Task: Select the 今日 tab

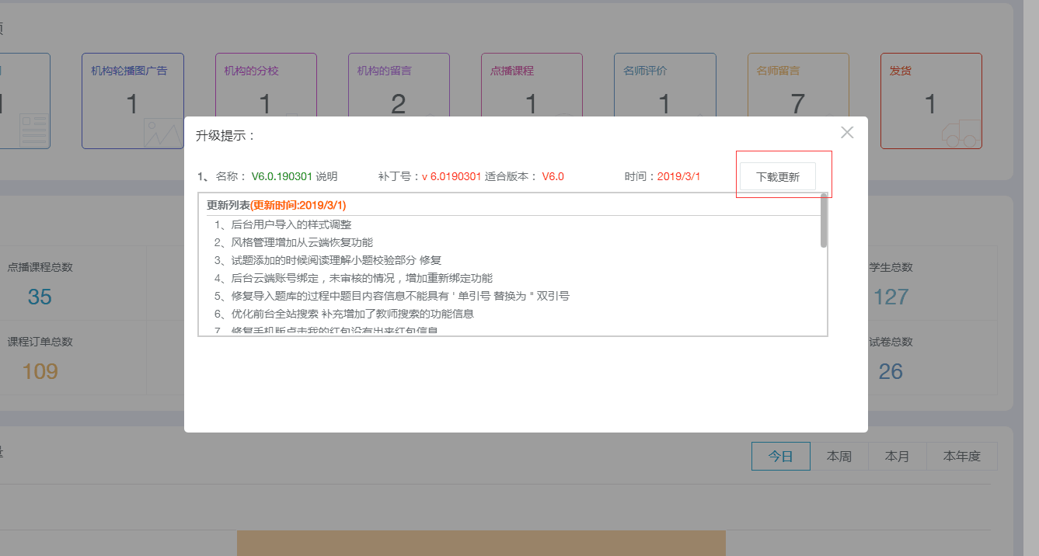Action: (x=780, y=457)
